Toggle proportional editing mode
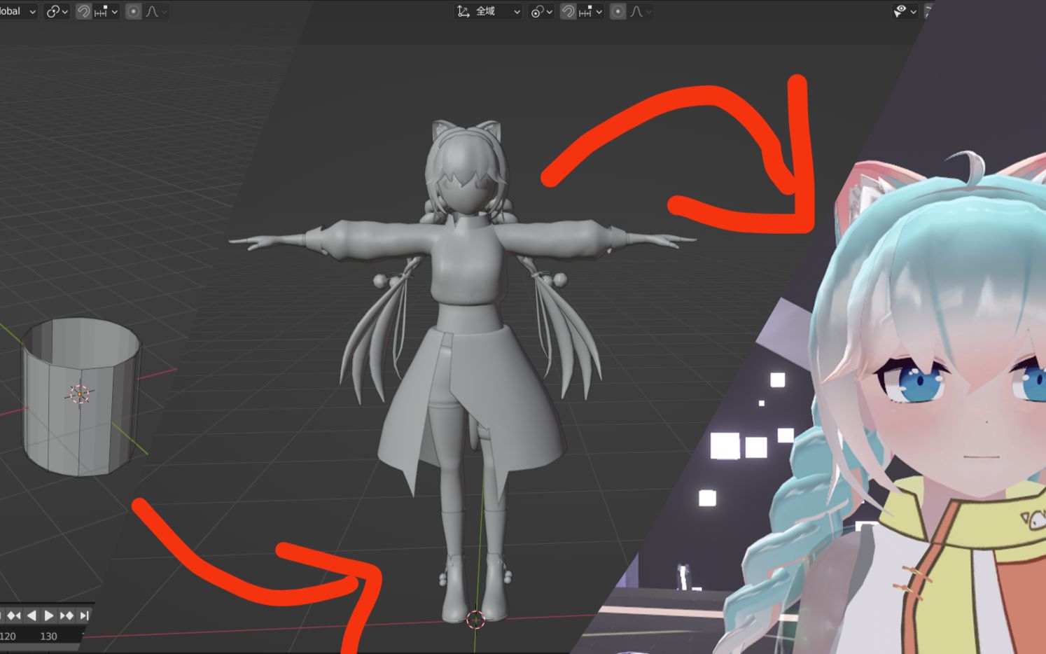 click(x=132, y=11)
